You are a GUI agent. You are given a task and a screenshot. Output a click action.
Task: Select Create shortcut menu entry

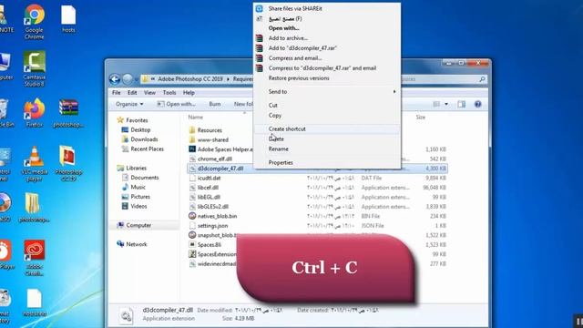(287, 129)
